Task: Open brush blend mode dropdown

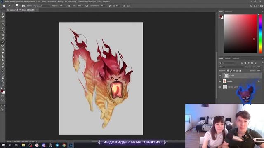Action: click(41, 6)
